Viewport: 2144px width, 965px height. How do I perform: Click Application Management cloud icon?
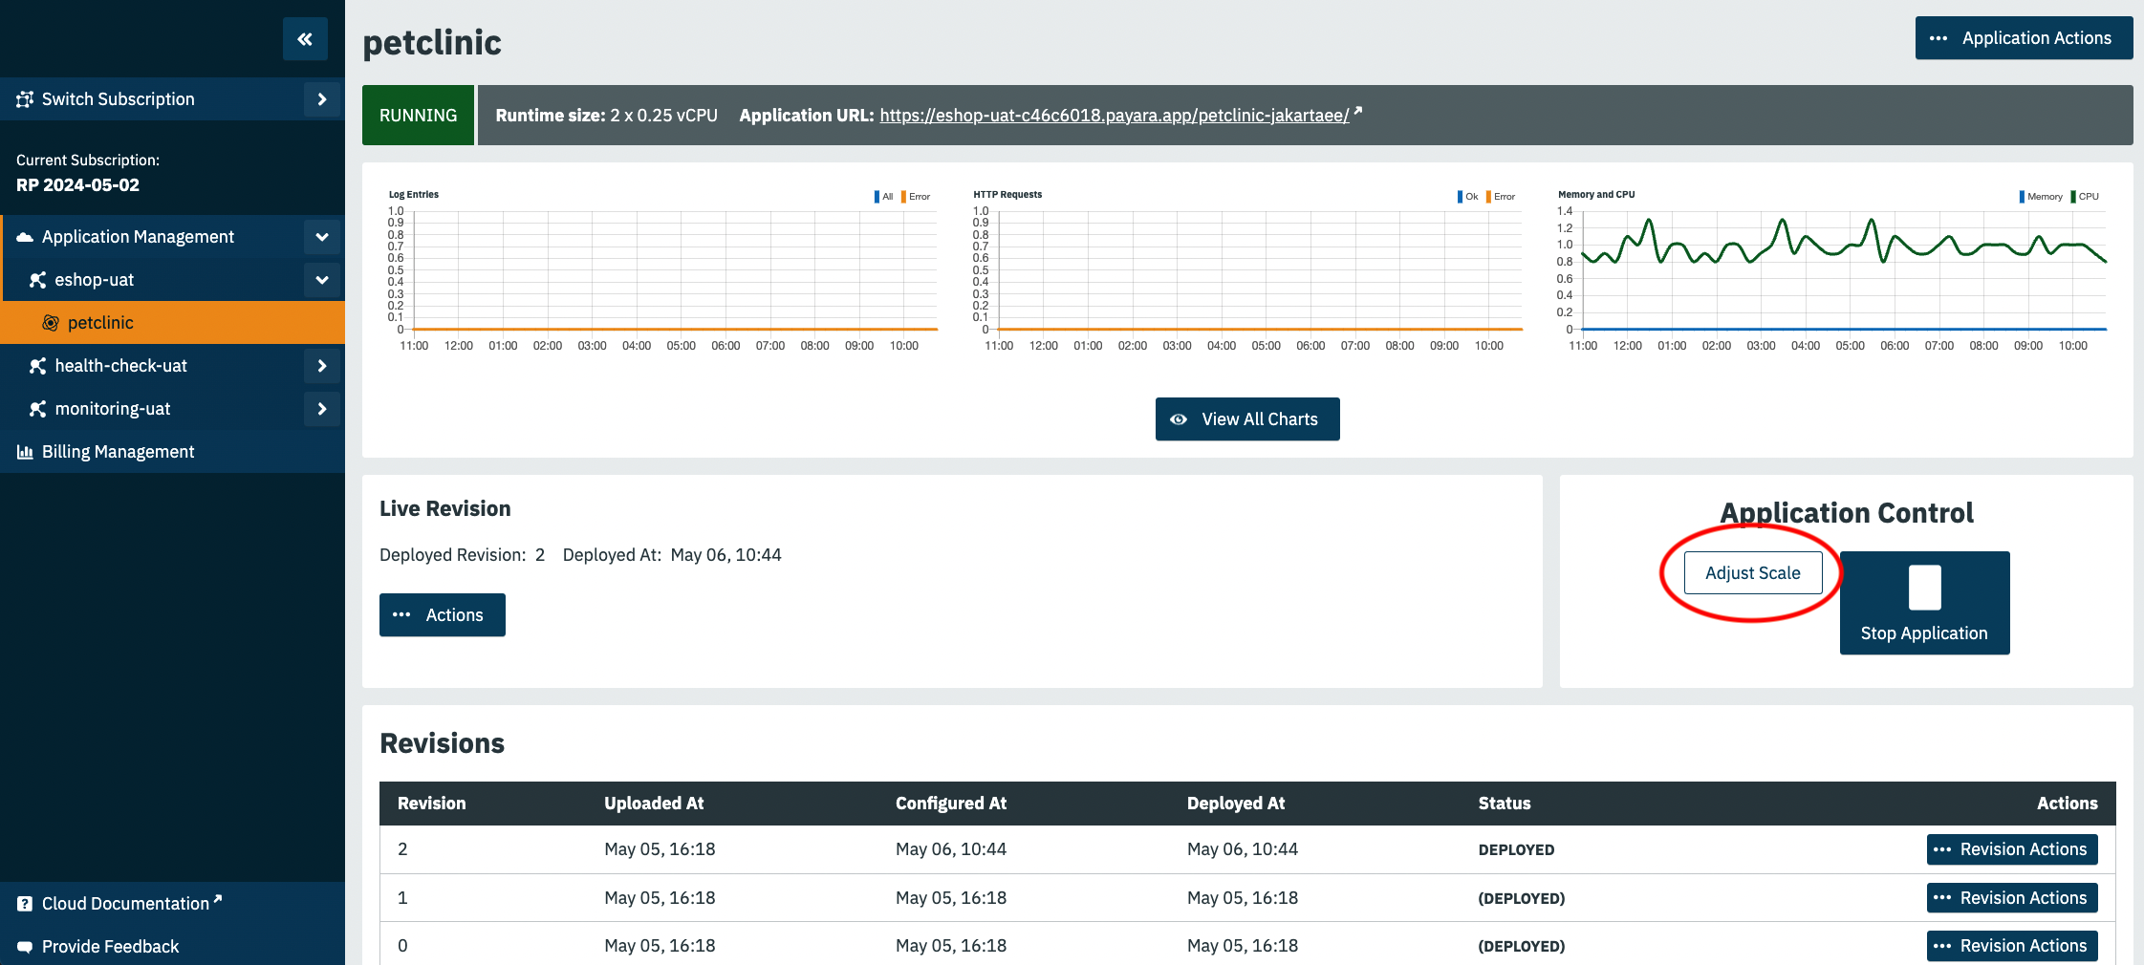25,237
